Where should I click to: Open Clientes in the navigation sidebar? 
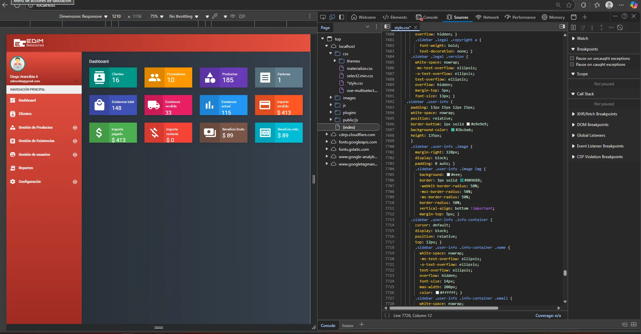pyautogui.click(x=25, y=114)
